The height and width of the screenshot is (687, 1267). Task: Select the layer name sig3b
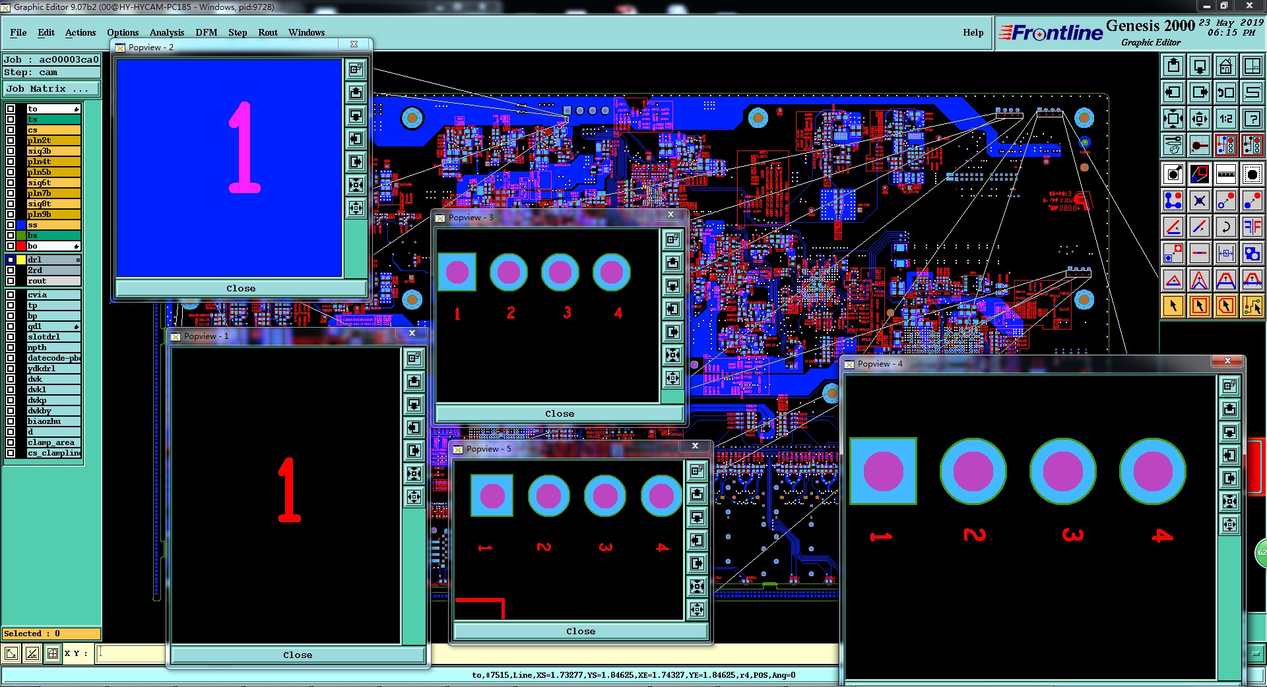point(53,151)
